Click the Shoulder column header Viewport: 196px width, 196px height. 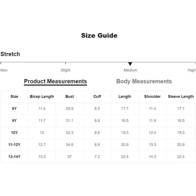(x=152, y=96)
